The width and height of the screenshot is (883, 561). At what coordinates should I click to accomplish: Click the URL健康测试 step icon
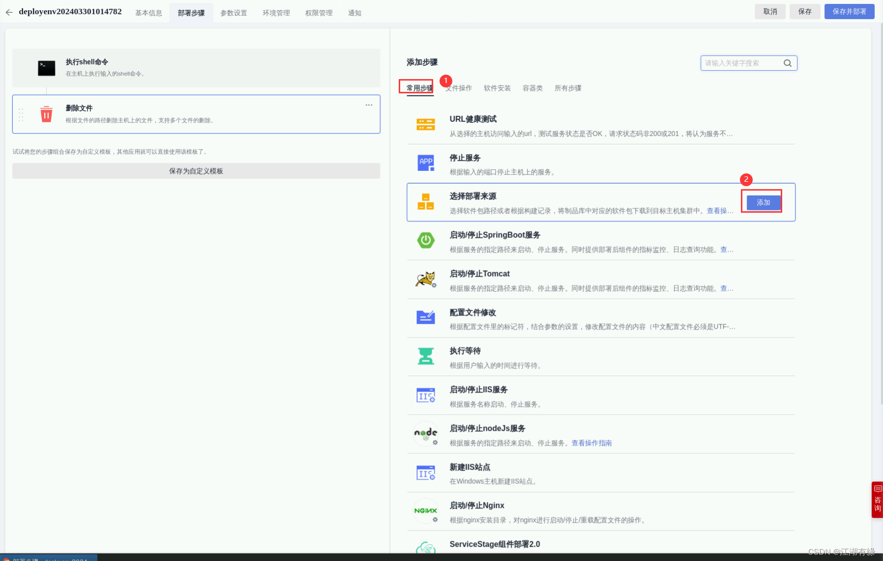(426, 124)
